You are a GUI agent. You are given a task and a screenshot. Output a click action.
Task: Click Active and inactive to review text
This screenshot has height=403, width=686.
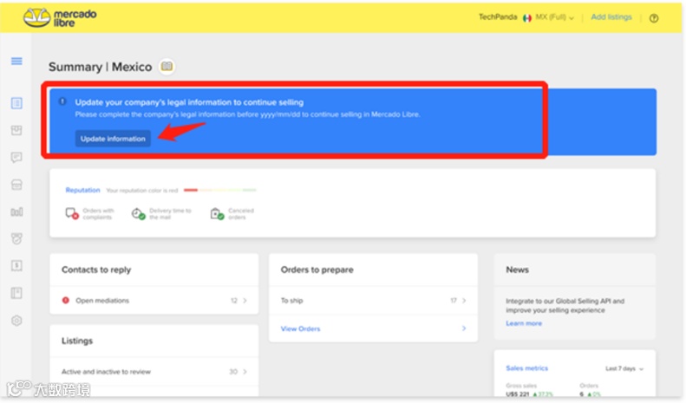click(x=106, y=372)
